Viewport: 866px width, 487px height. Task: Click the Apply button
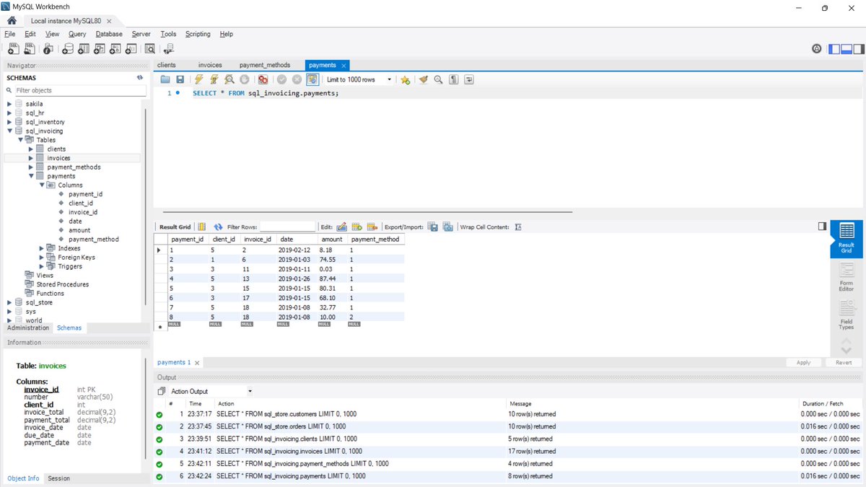(803, 363)
